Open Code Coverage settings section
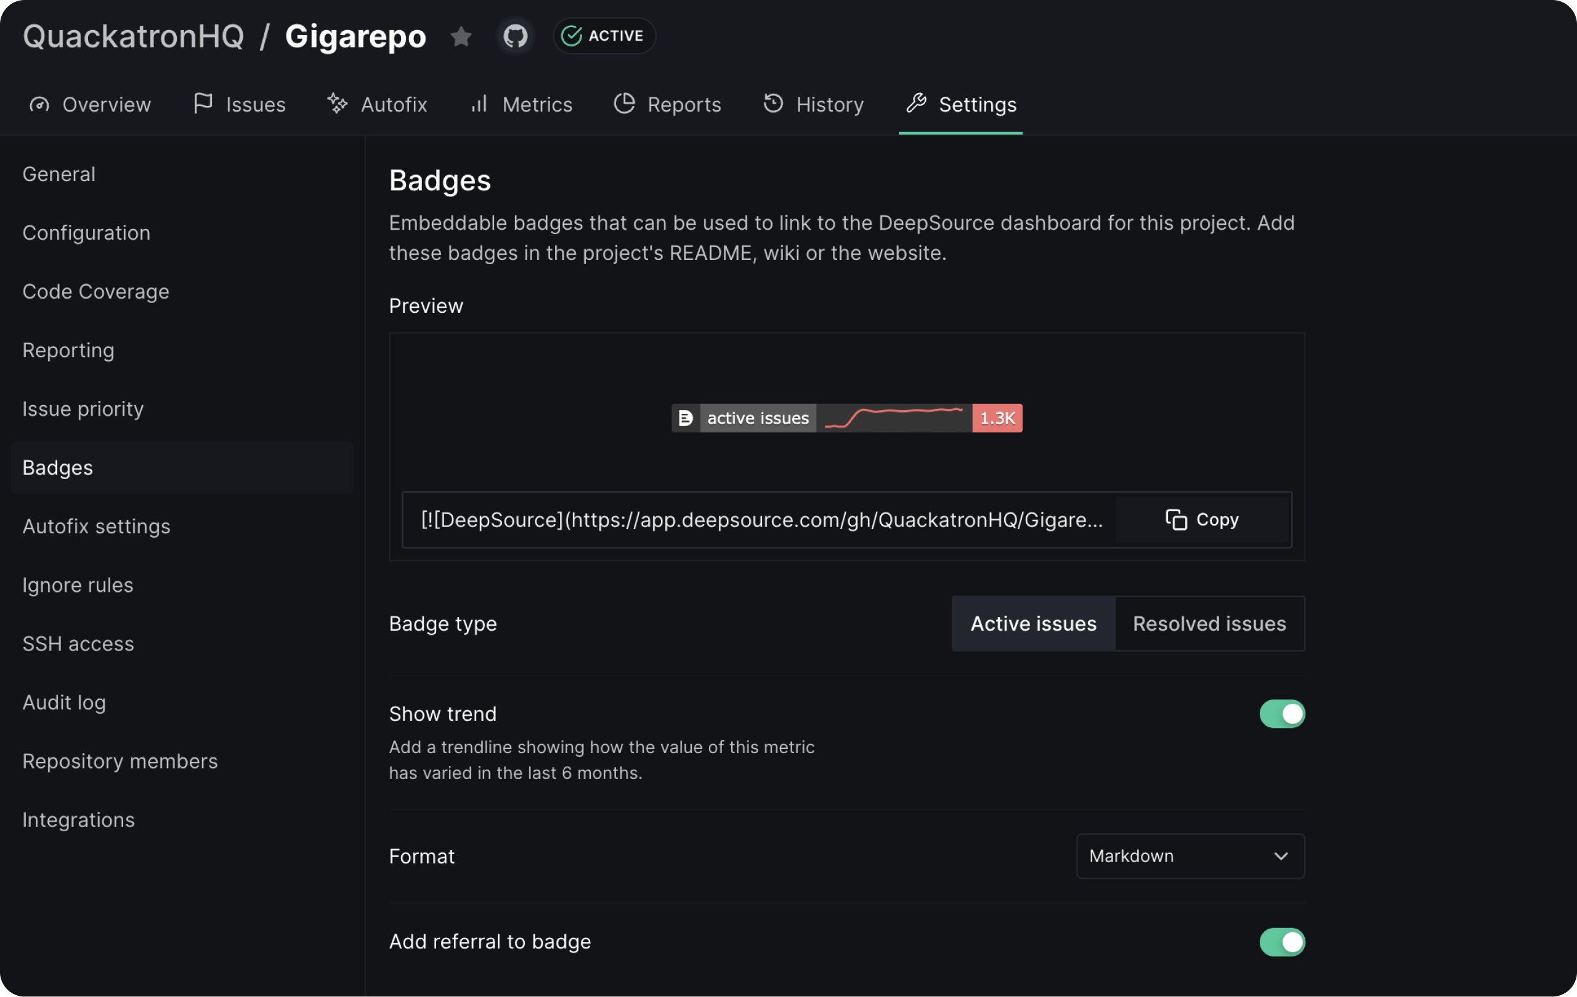1577x997 pixels. click(95, 292)
